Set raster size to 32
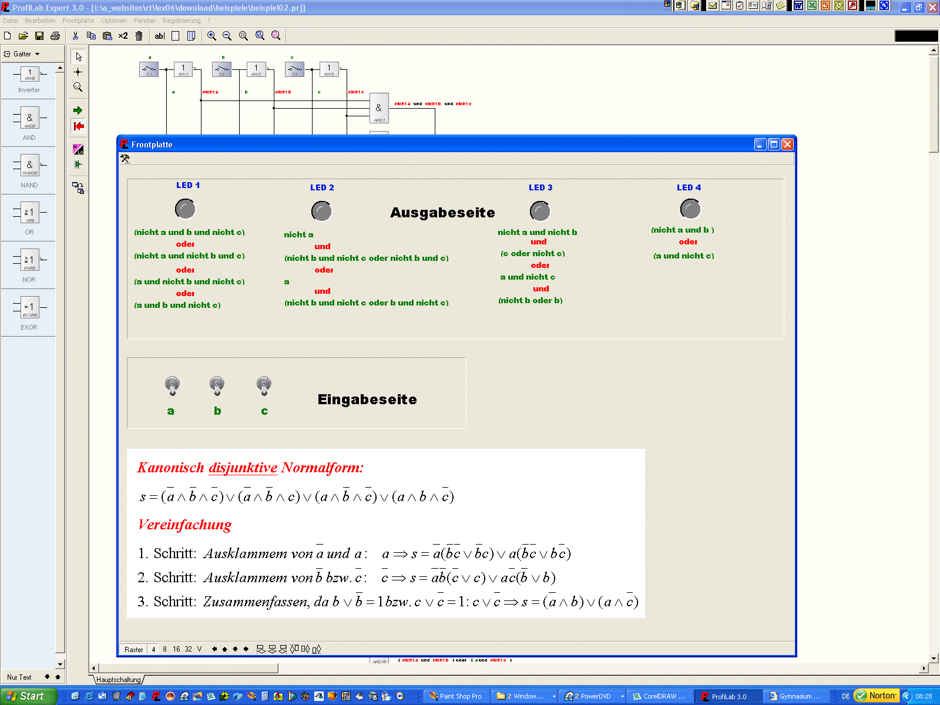This screenshot has height=705, width=940. [x=188, y=649]
